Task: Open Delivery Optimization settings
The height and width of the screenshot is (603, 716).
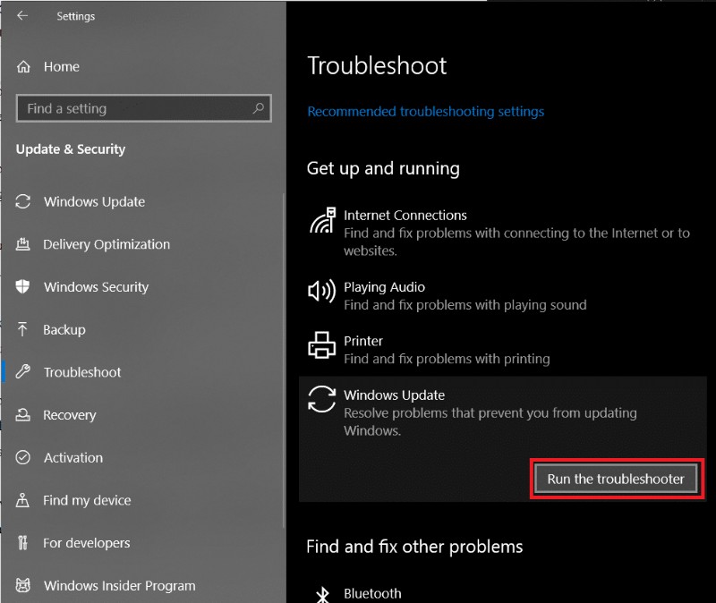Action: pos(107,244)
